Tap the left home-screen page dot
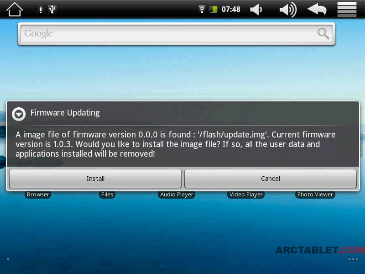Viewport: 365px width, 274px height. (x=8, y=259)
